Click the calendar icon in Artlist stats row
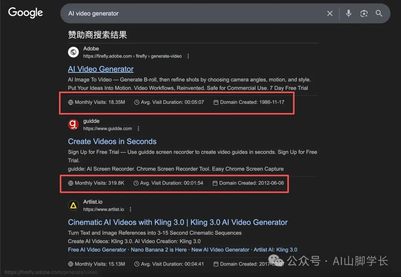This screenshot has width=401, height=277. 216,264
